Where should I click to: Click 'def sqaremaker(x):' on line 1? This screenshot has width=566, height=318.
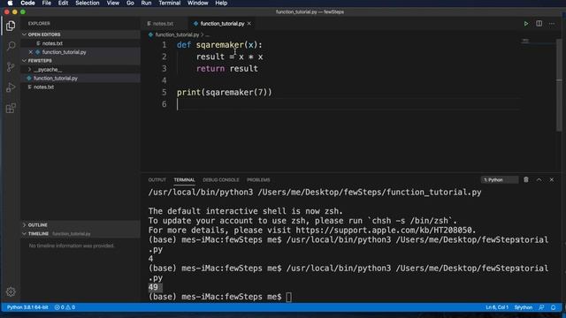pos(219,45)
